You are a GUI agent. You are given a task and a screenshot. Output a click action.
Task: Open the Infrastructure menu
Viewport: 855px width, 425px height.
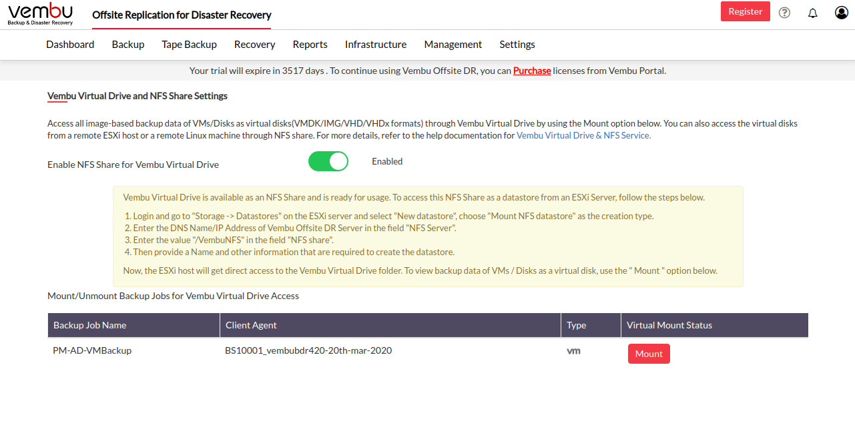(376, 45)
